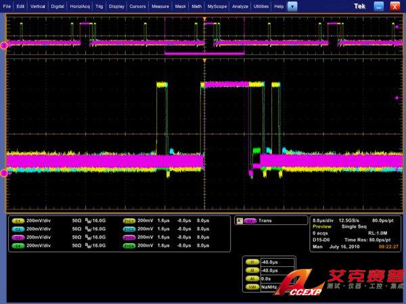
Task: Open the Horiz/Acq menu
Action: pos(81,5)
